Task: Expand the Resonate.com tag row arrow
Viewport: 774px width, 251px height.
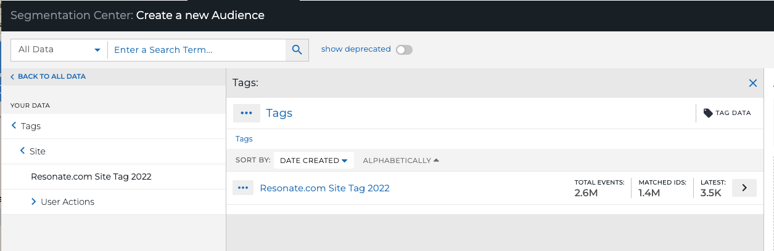Action: click(744, 188)
